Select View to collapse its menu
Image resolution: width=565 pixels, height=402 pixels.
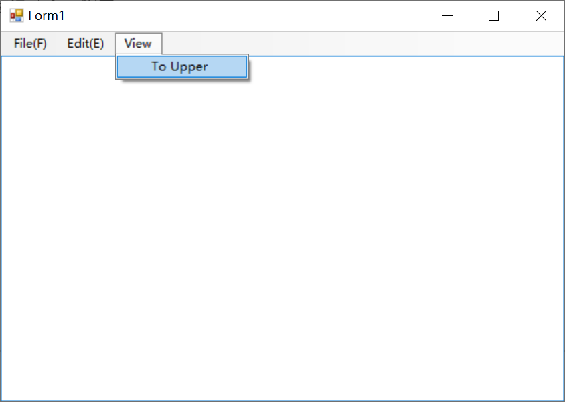(x=139, y=43)
